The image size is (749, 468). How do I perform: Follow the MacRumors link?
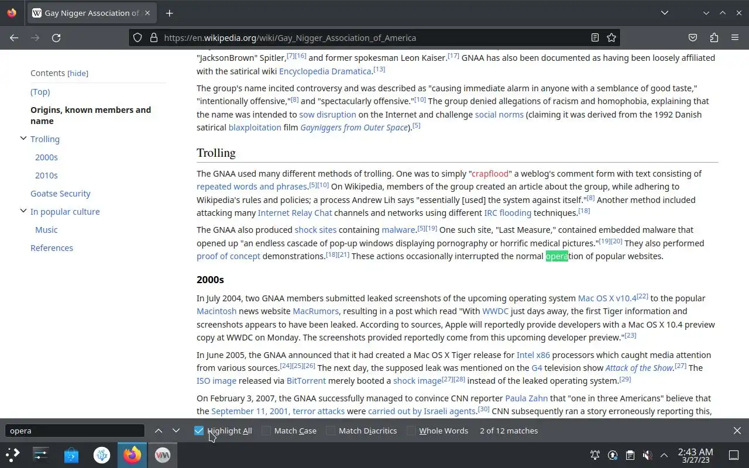(x=315, y=311)
